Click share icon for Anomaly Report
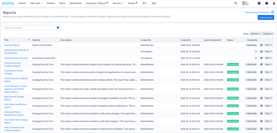The height and width of the screenshot is (133, 277). [262, 45]
